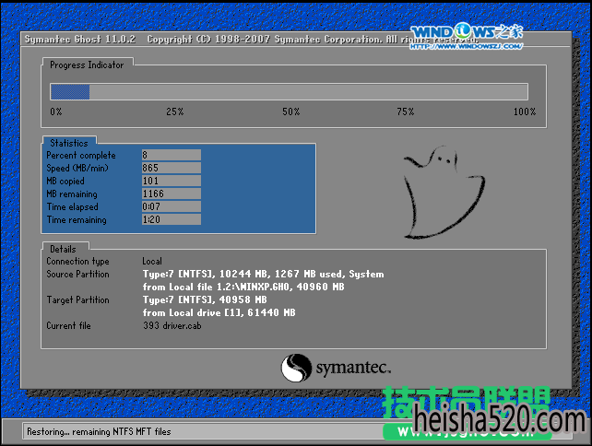Click the Symantec yin-yang logo icon
Viewport: 592px width, 446px height.
coord(296,368)
